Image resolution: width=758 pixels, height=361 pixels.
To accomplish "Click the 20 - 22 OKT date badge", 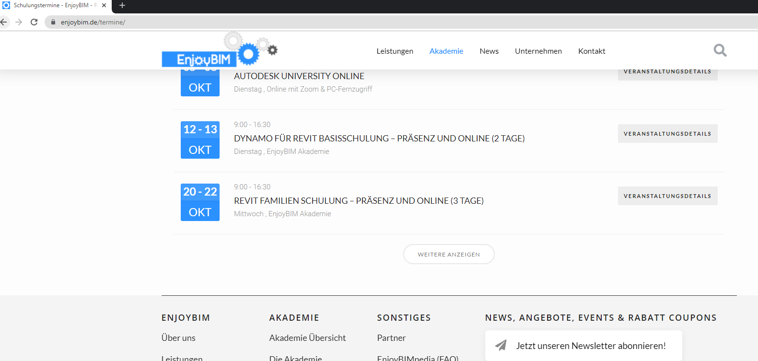I will tap(200, 202).
